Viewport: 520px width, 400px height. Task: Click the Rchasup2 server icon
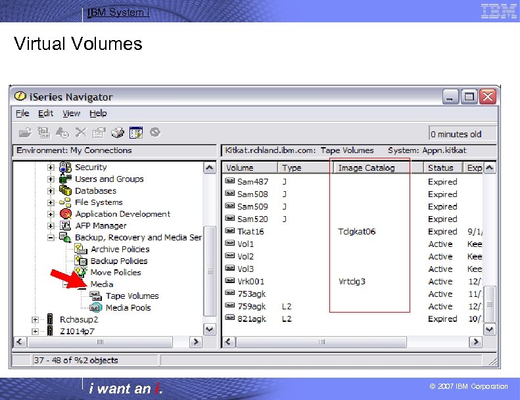50,319
